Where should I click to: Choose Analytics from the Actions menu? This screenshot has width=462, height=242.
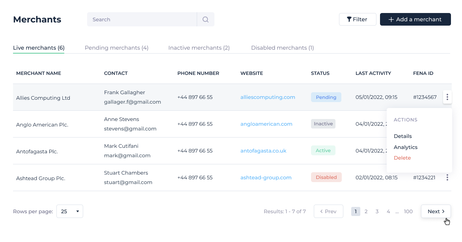pyautogui.click(x=405, y=147)
